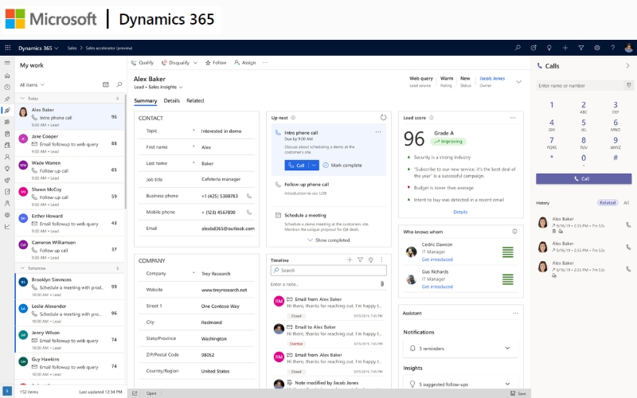Search the My work list using magnifier
The height and width of the screenshot is (398, 637).
click(119, 84)
